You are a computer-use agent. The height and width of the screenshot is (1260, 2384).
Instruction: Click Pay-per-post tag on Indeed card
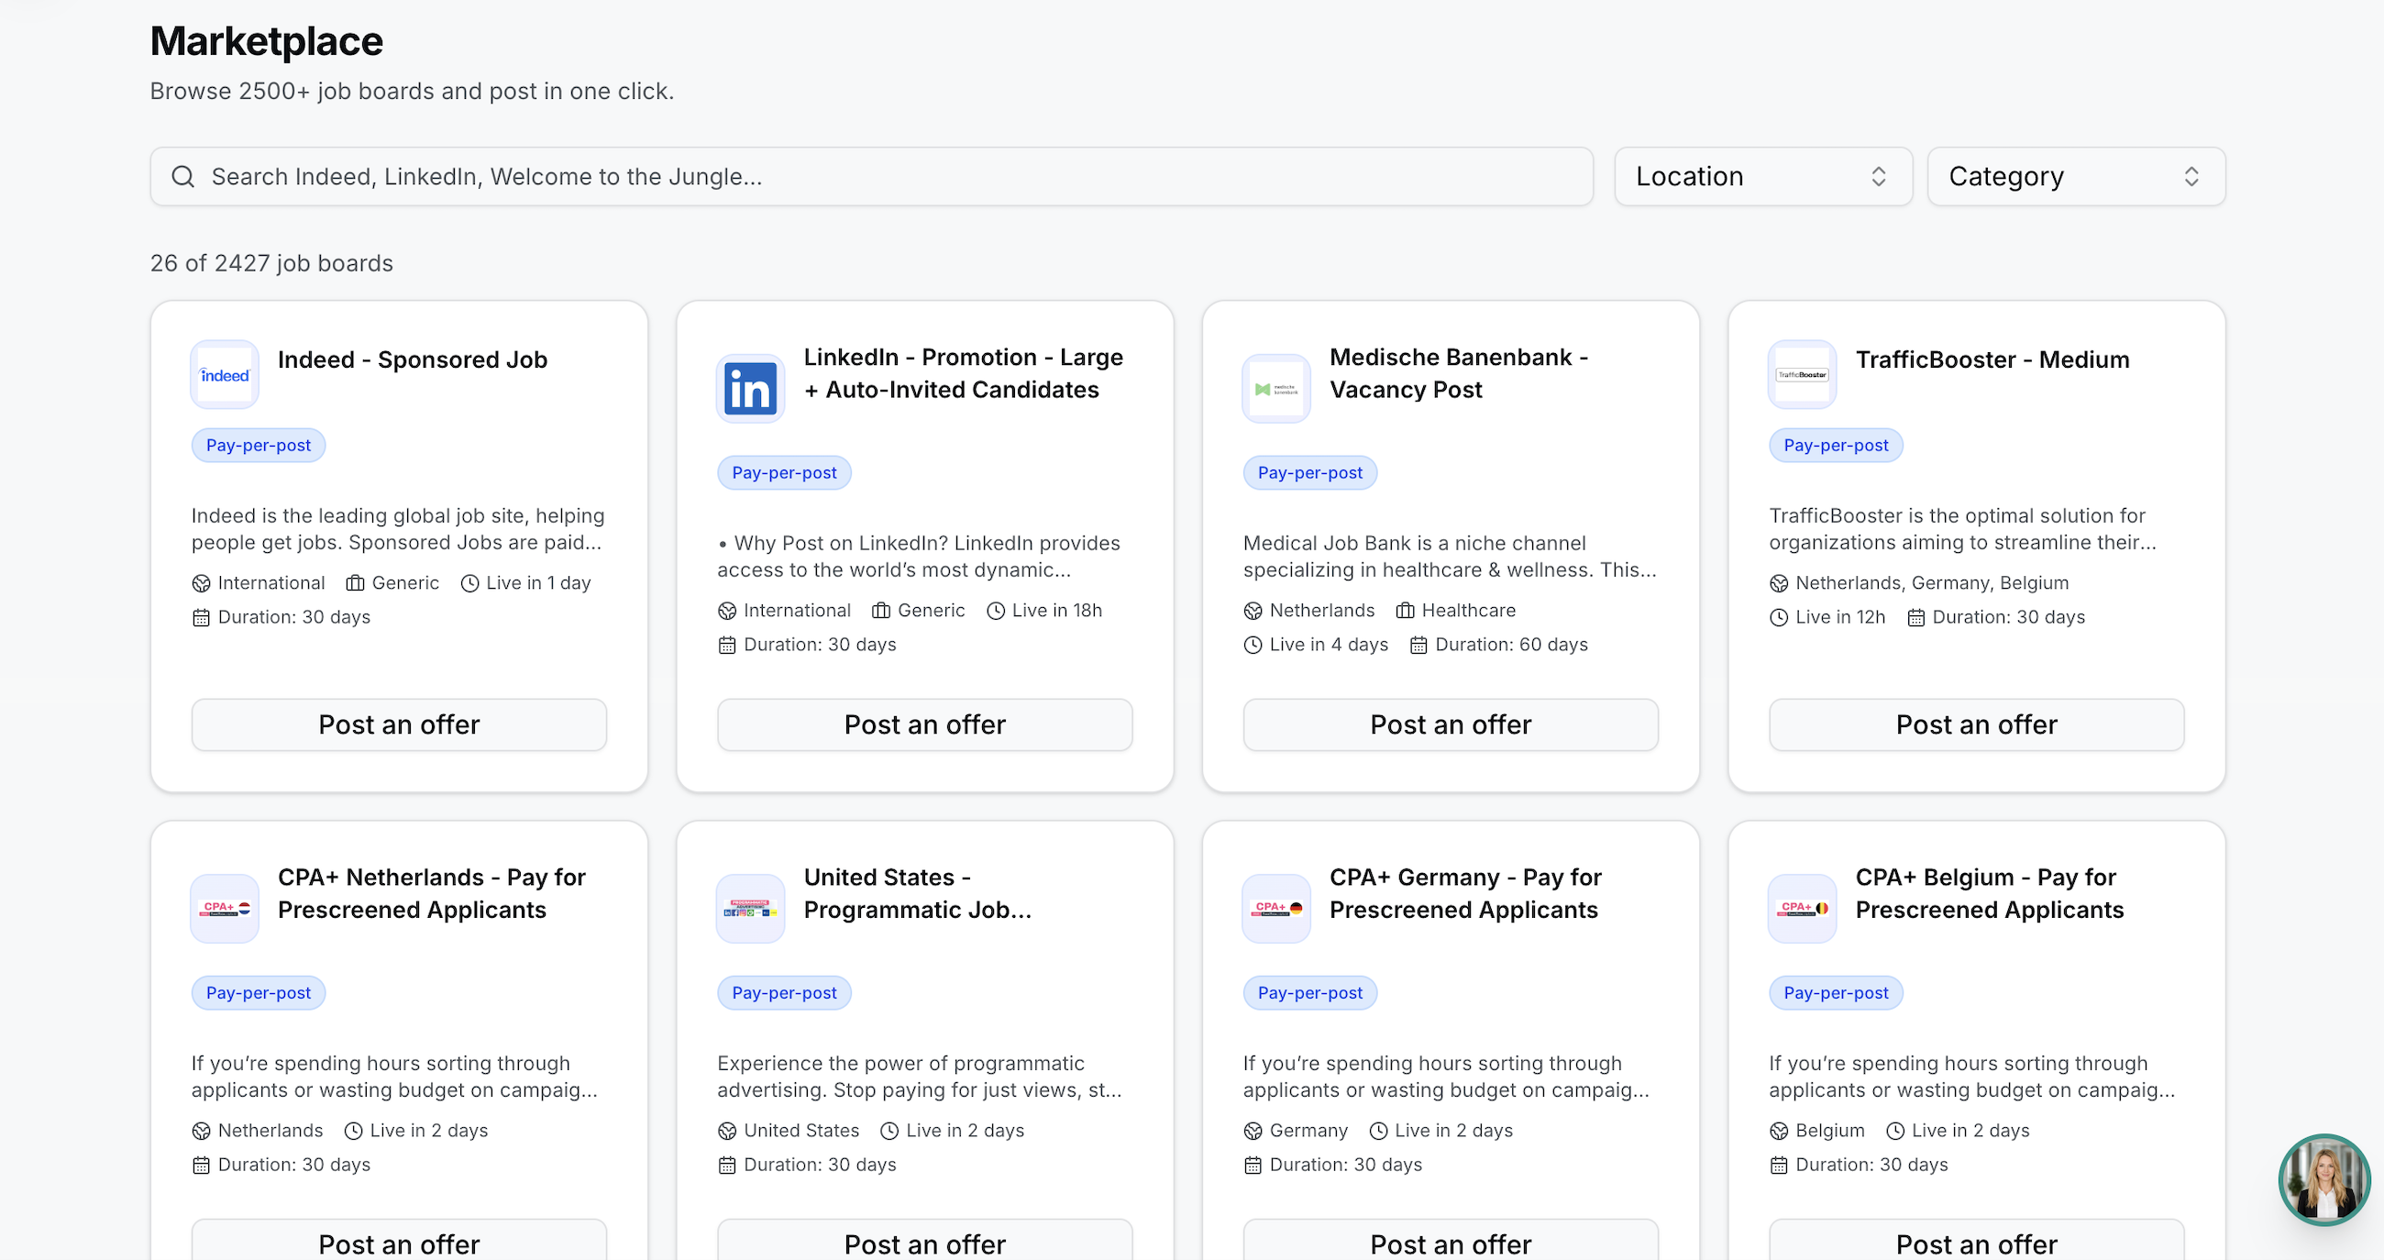(259, 446)
